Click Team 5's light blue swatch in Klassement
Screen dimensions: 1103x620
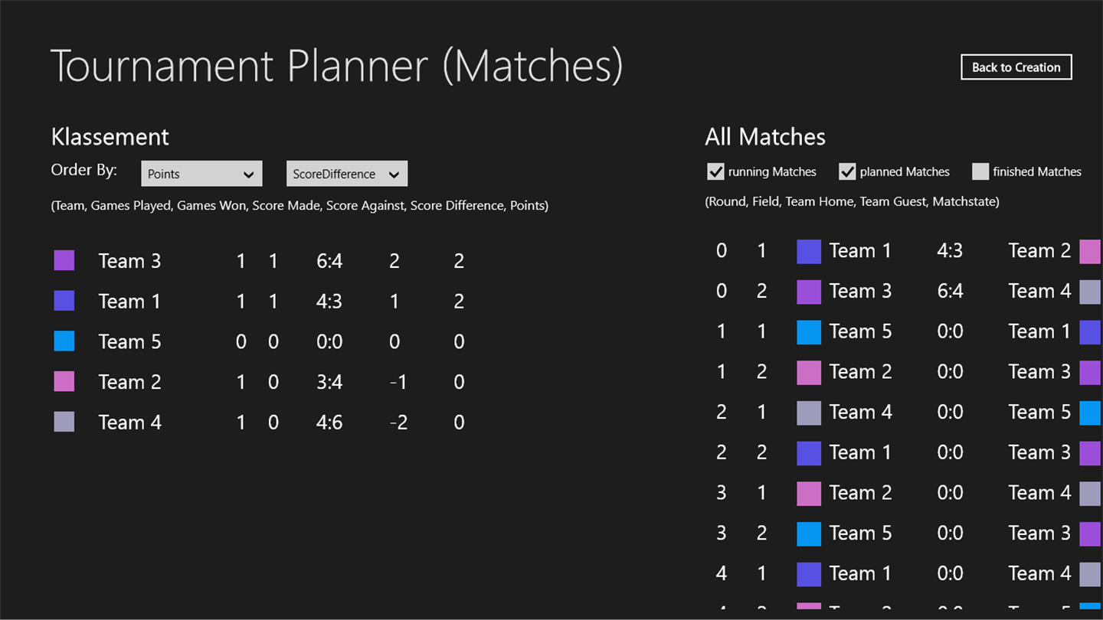click(64, 341)
